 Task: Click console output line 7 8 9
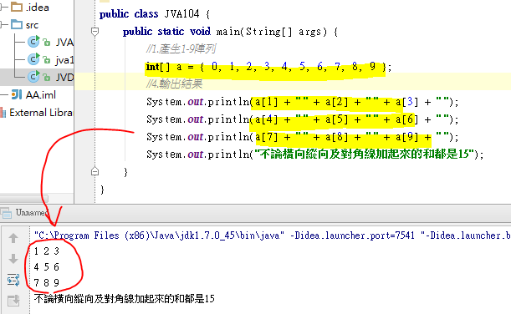click(x=47, y=283)
